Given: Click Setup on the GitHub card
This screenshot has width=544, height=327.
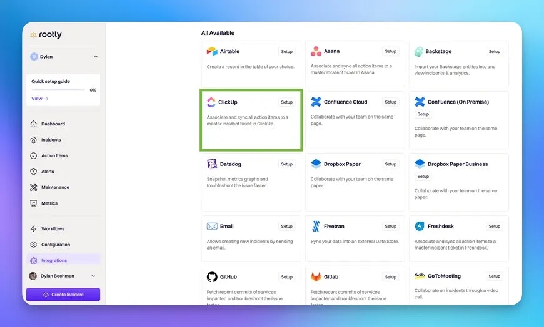Looking at the screenshot, I should (286, 277).
